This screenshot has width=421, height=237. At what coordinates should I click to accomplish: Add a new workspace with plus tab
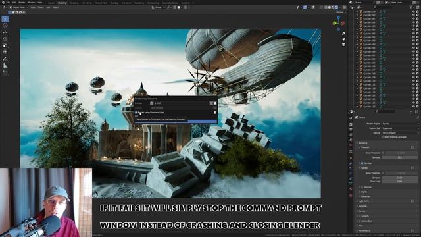coord(193,3)
